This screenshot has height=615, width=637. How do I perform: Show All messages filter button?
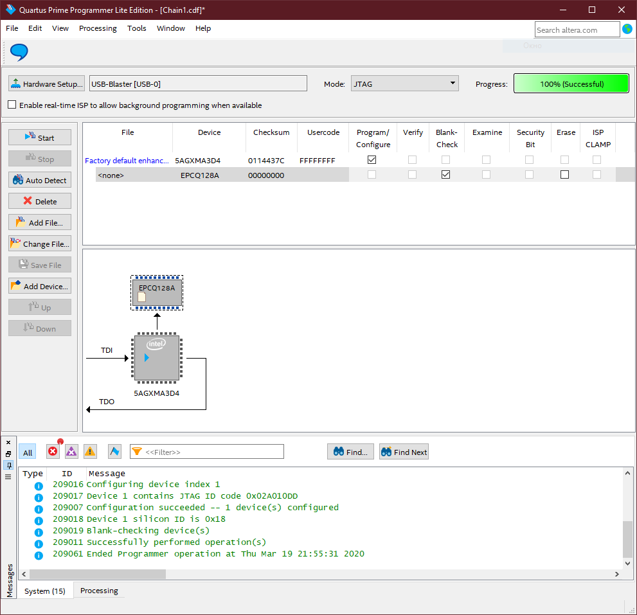tap(27, 452)
